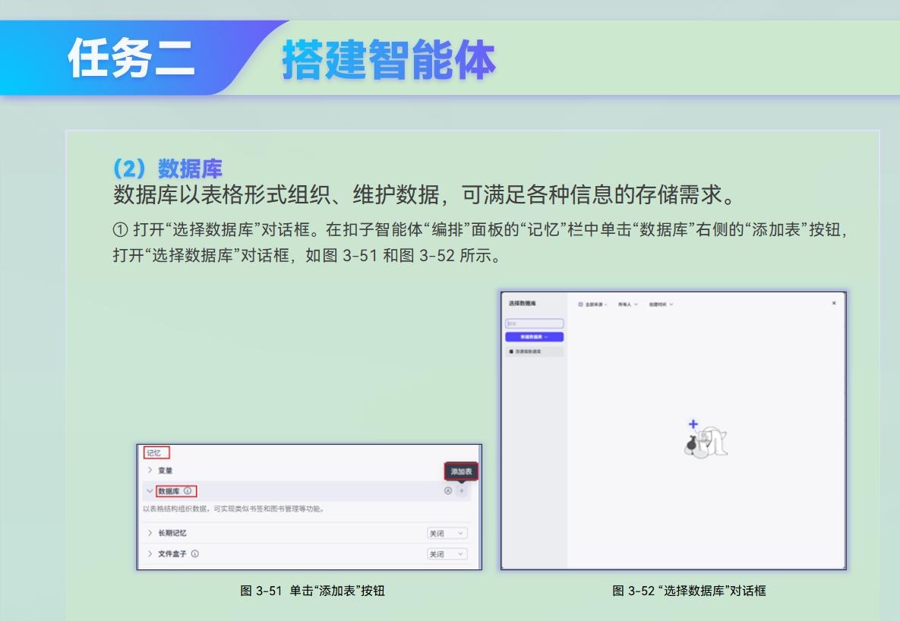Click the circled A icon in 数据库 row
Image resolution: width=900 pixels, height=621 pixels.
click(447, 490)
